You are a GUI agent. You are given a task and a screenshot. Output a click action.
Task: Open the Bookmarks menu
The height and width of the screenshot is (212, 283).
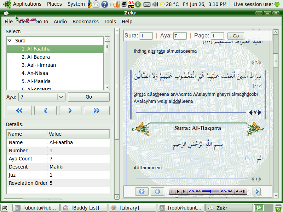tap(85, 22)
